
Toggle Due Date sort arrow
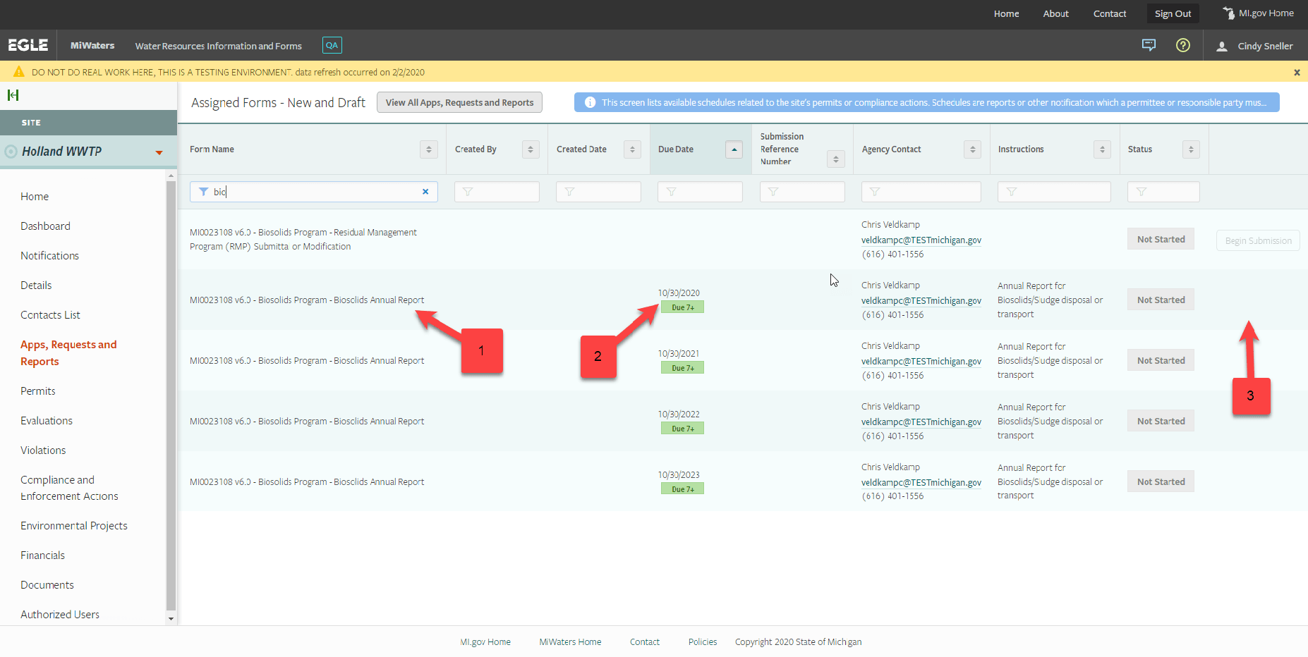coord(734,149)
